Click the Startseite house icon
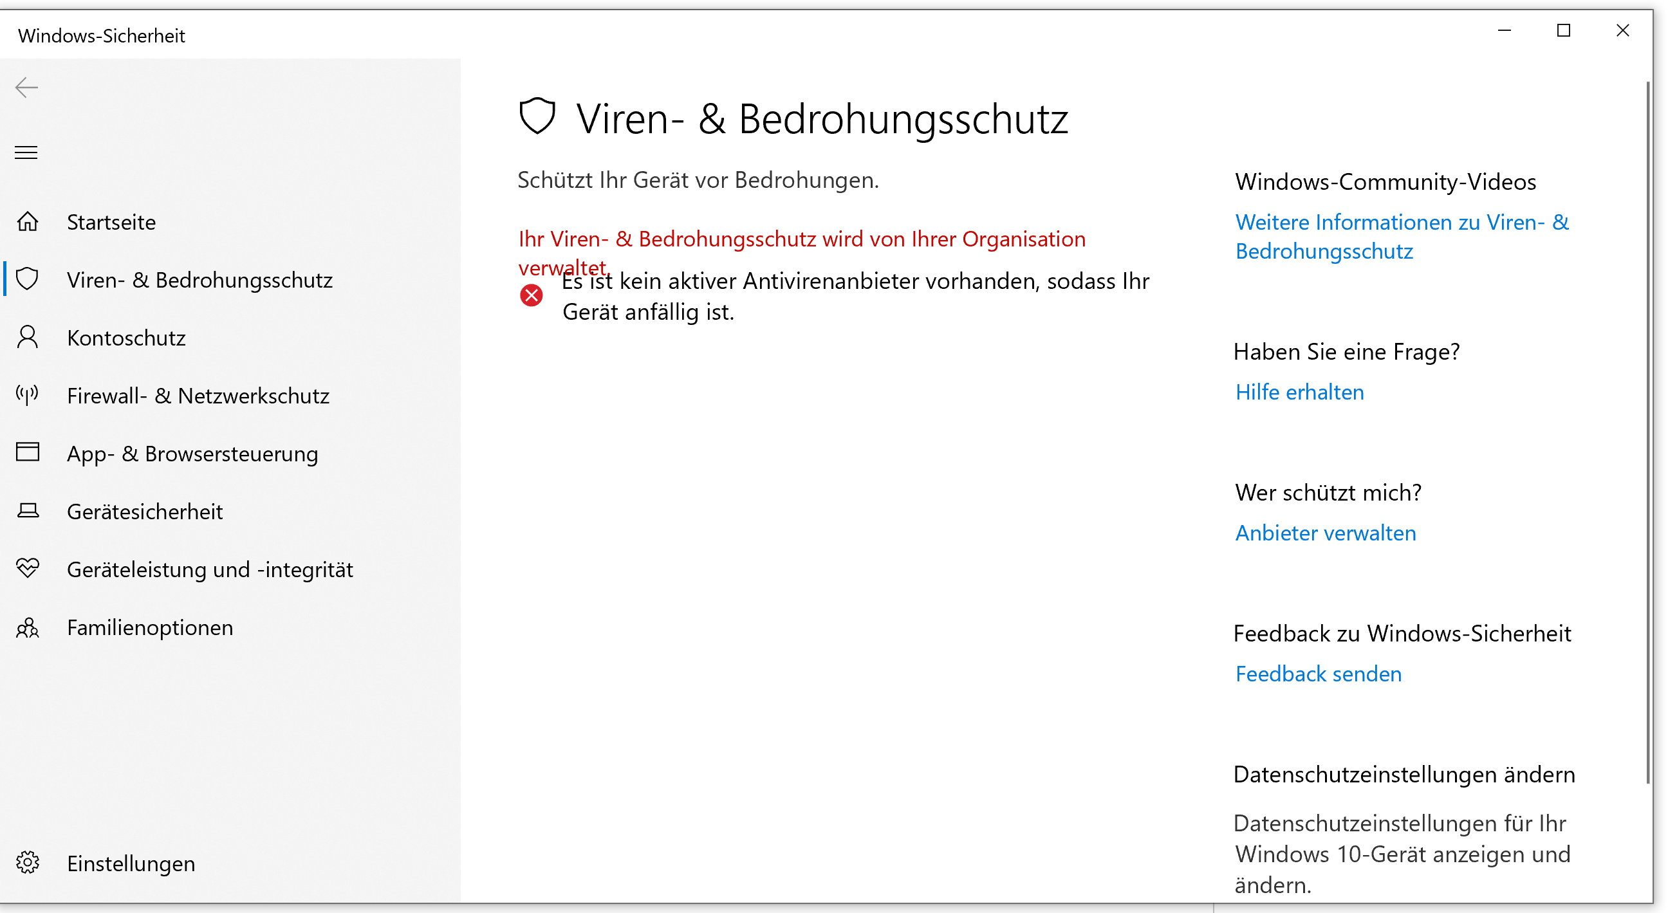 point(27,221)
